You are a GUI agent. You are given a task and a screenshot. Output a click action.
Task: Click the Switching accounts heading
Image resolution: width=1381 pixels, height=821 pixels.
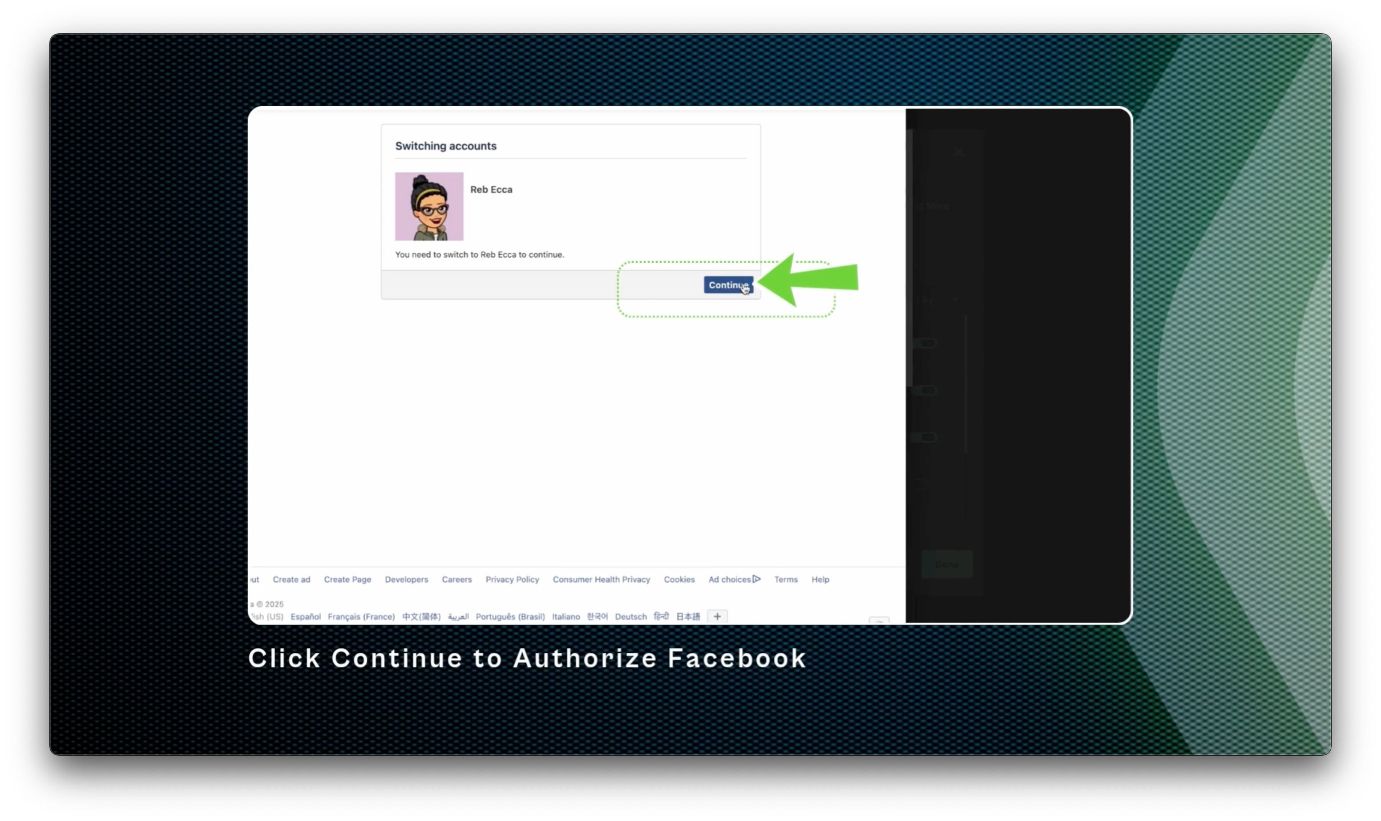tap(446, 146)
